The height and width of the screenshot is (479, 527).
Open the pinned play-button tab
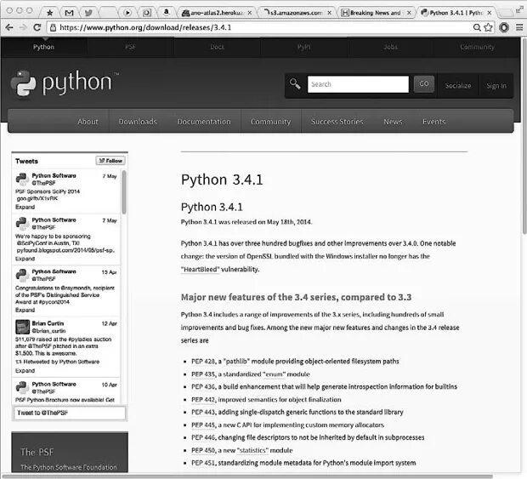coord(127,13)
